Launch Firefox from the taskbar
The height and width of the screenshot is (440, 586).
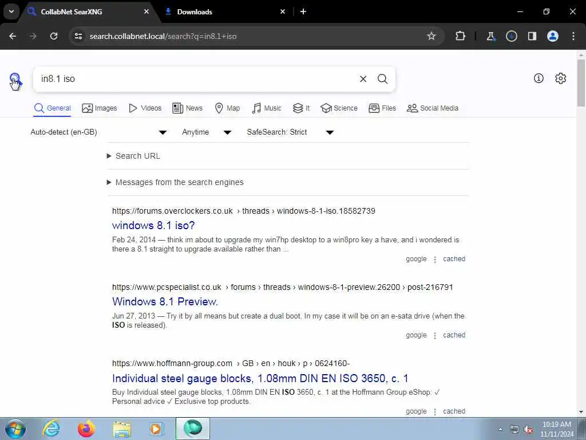tap(86, 429)
